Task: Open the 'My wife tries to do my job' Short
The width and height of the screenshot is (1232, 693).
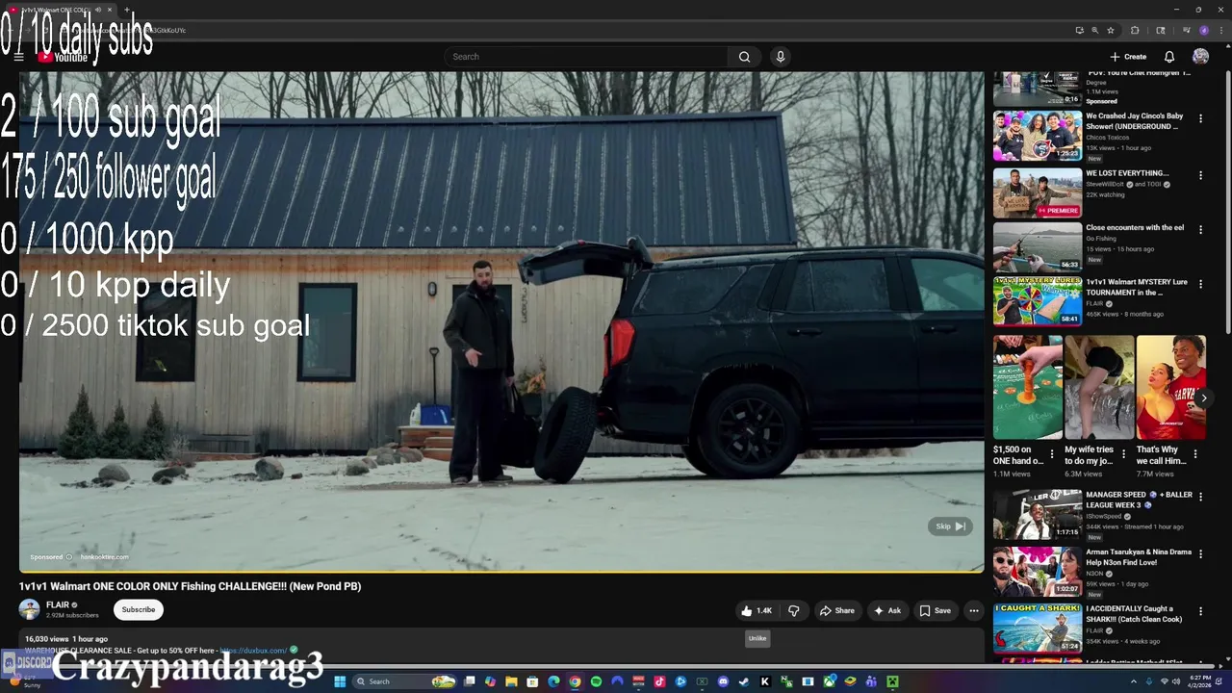Action: coord(1099,387)
